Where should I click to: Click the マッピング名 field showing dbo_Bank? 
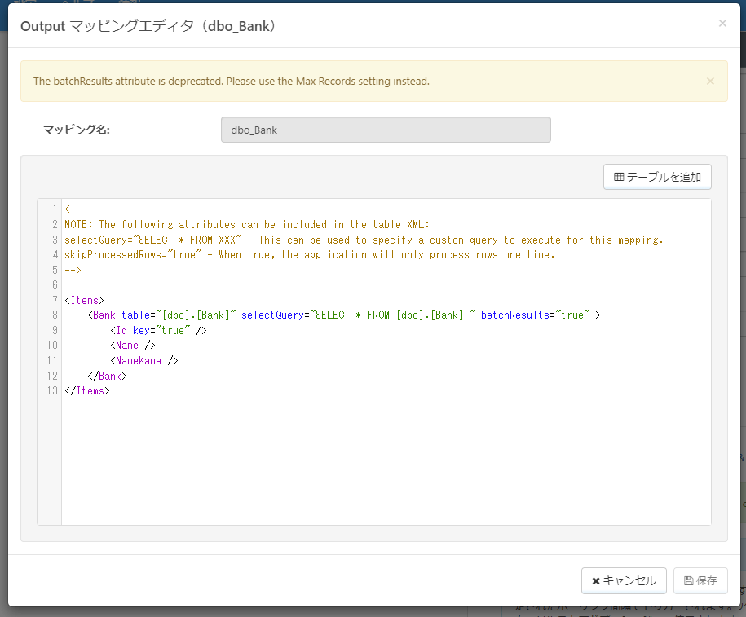pyautogui.click(x=385, y=130)
